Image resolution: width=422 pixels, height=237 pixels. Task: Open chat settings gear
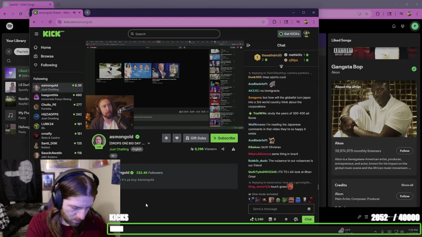tap(286, 219)
